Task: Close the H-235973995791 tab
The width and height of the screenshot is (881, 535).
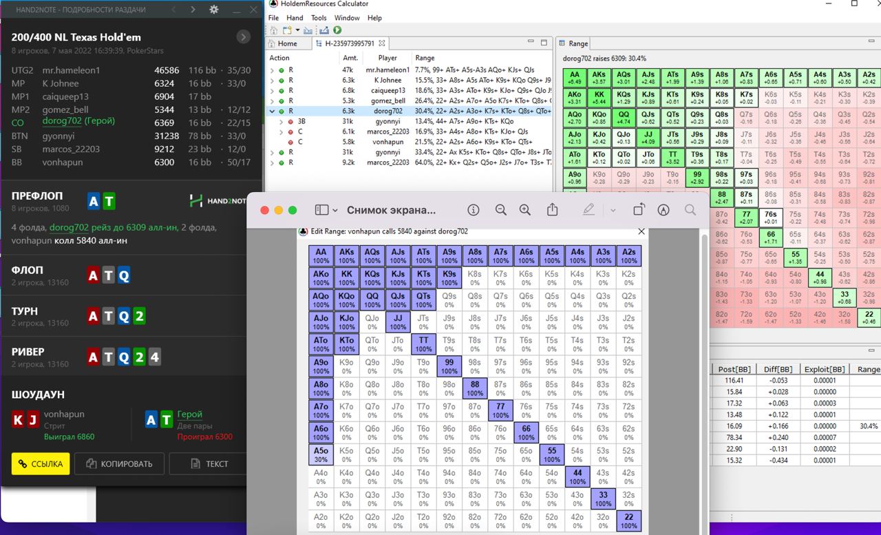Action: click(382, 43)
